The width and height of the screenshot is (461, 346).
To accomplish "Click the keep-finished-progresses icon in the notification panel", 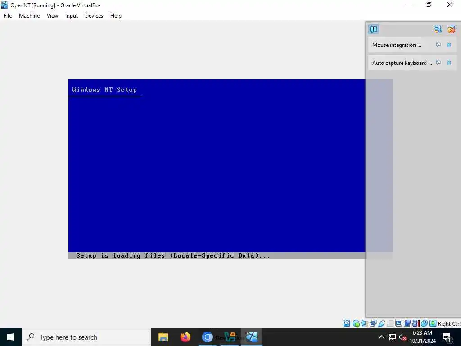I will click(x=438, y=29).
